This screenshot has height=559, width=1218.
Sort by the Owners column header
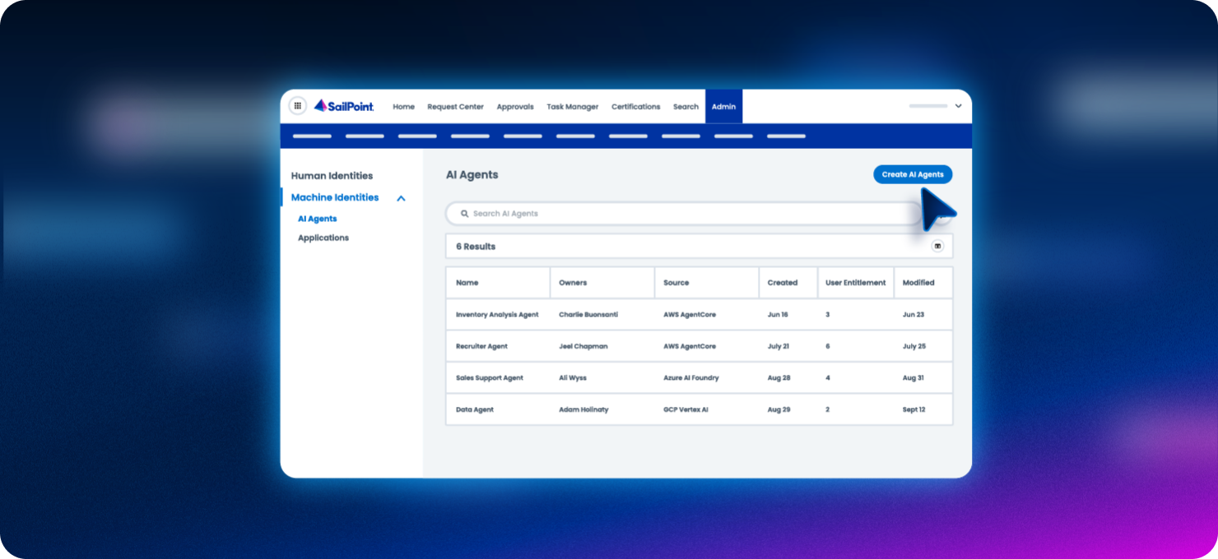(x=573, y=283)
